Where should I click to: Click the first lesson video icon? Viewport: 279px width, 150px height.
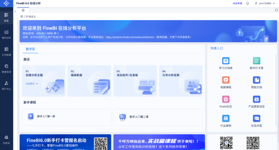pos(30,116)
